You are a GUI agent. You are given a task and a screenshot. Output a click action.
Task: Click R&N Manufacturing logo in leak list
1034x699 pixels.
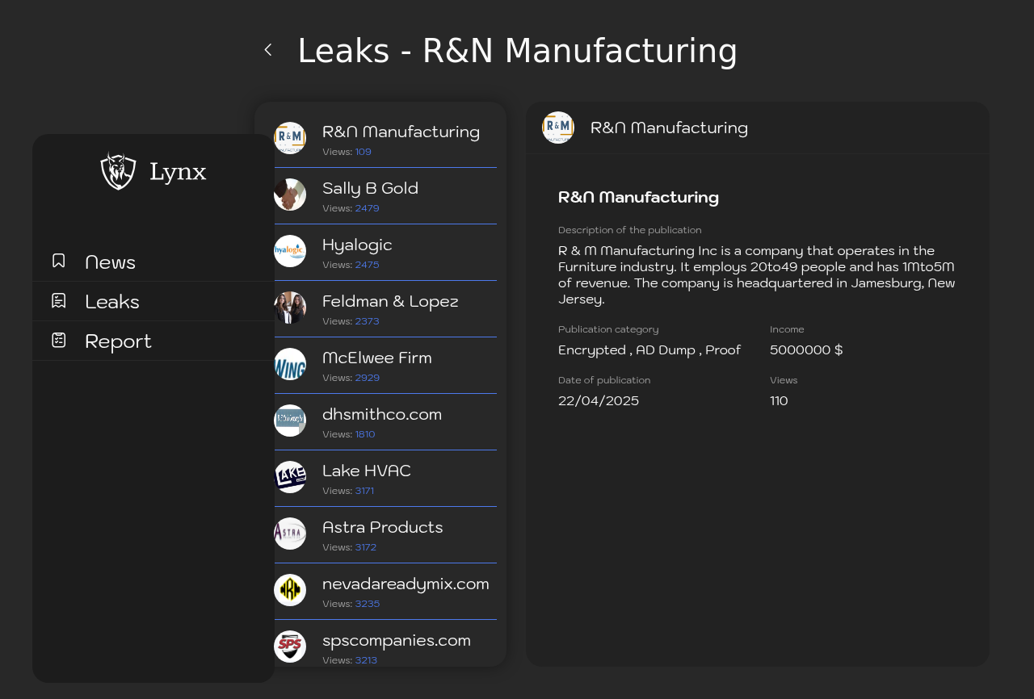coord(290,138)
